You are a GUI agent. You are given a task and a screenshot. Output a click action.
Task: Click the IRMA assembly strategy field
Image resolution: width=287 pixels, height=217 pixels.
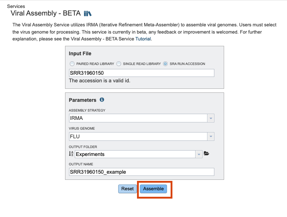[138, 118]
